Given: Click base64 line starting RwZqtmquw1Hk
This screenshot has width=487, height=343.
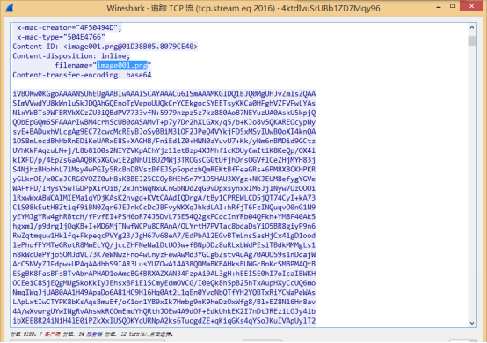Looking at the screenshot, I should [x=164, y=236].
